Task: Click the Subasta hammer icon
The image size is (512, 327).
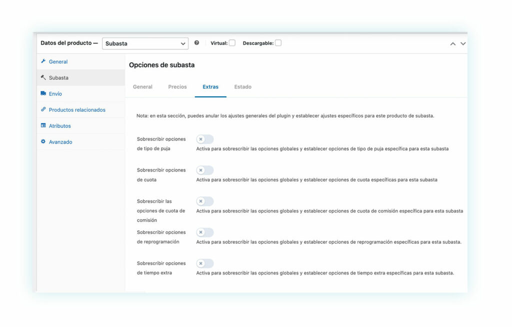Action: click(44, 77)
